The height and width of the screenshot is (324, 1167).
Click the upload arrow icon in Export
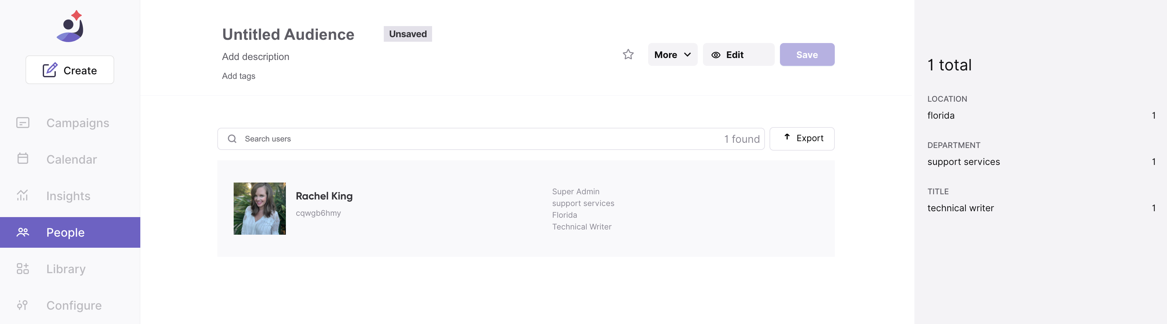(787, 137)
